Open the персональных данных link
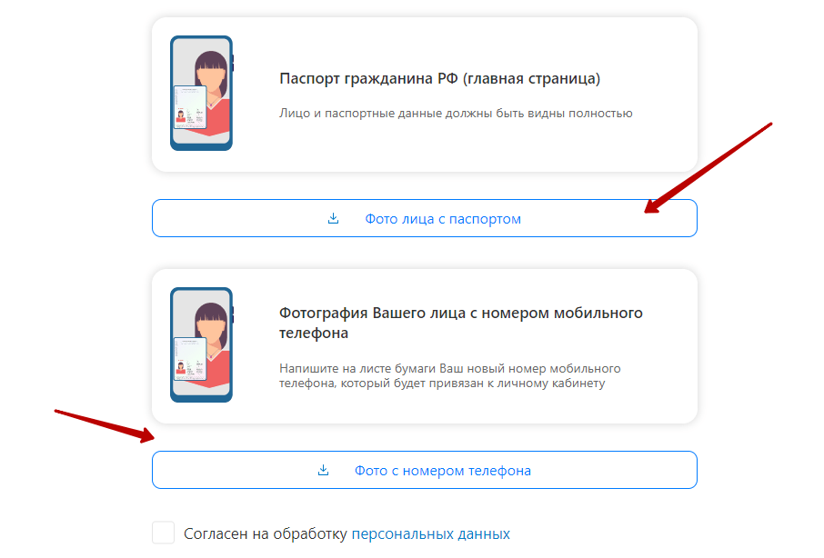 pos(431,533)
